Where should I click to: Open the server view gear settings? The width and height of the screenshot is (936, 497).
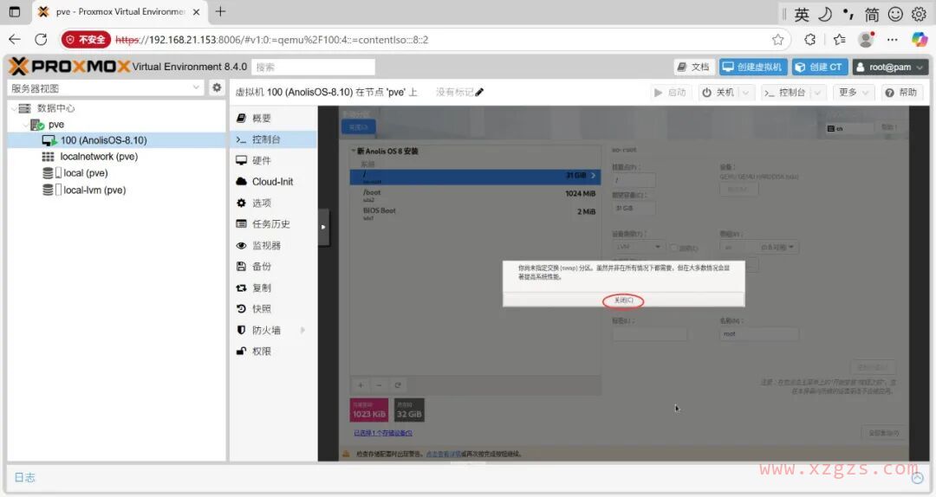click(217, 87)
